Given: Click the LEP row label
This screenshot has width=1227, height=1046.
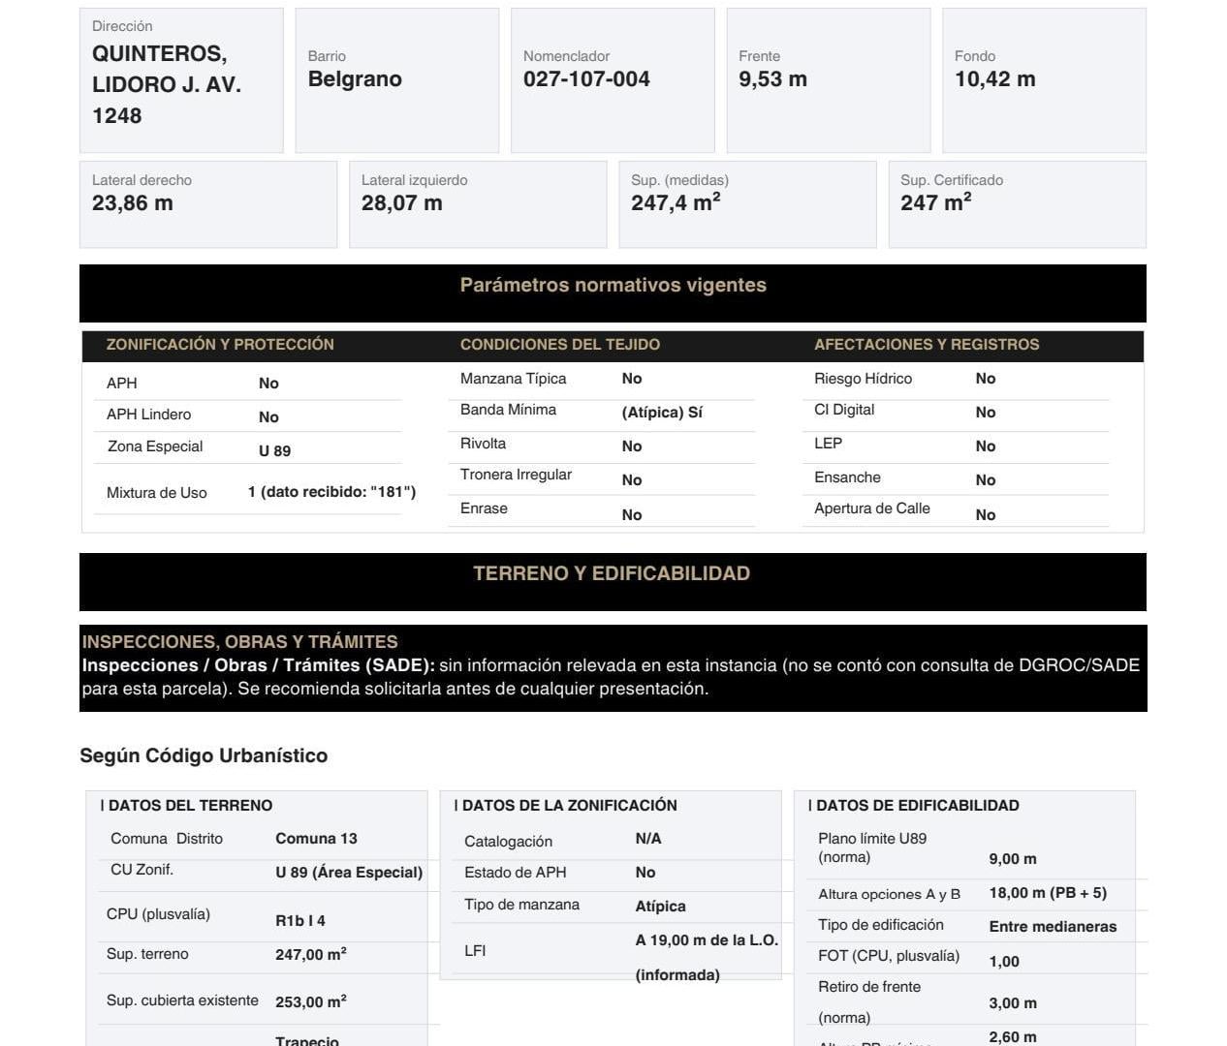Looking at the screenshot, I should (x=828, y=444).
